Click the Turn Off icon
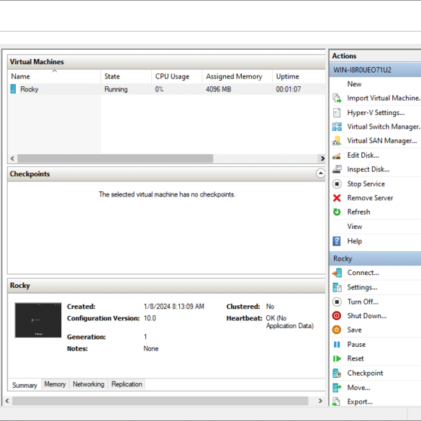 pos(337,302)
